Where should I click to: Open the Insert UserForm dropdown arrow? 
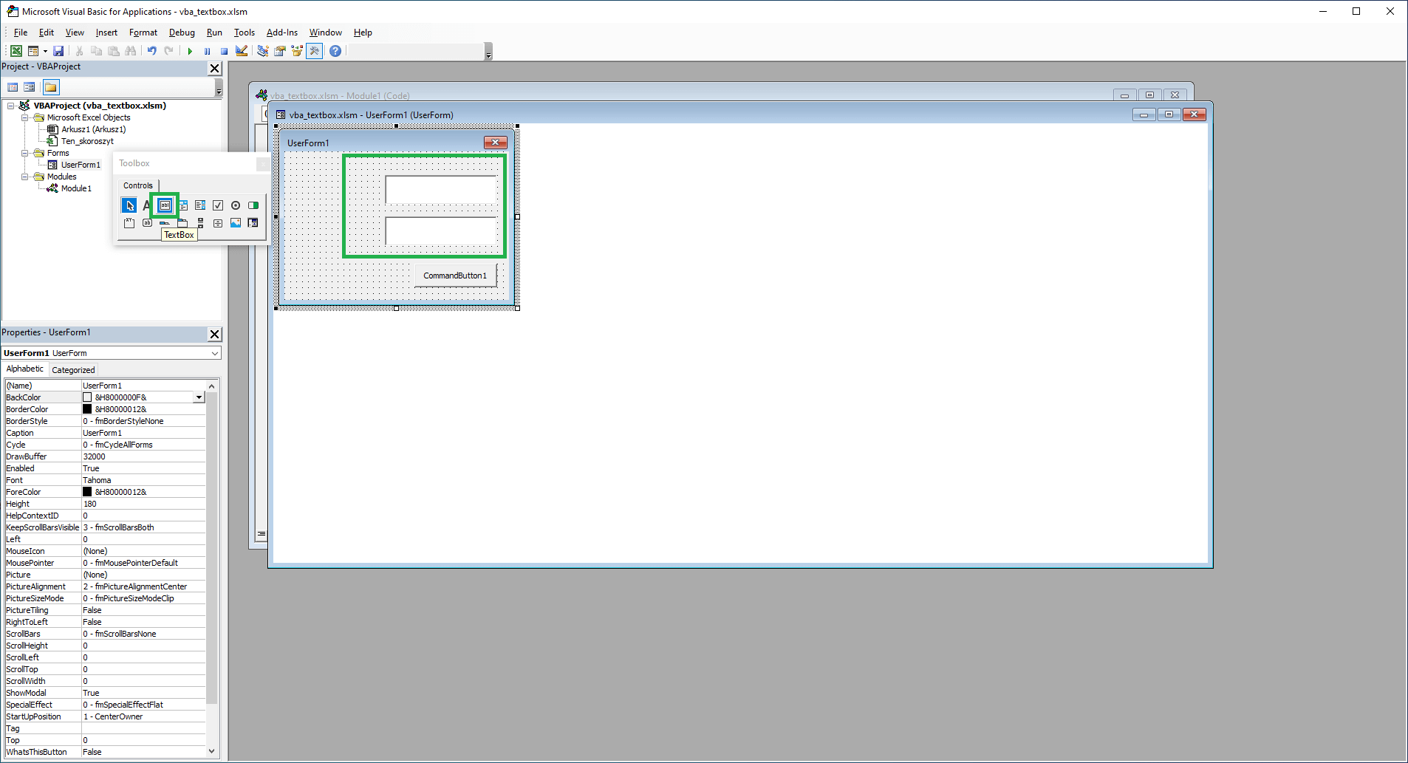45,52
